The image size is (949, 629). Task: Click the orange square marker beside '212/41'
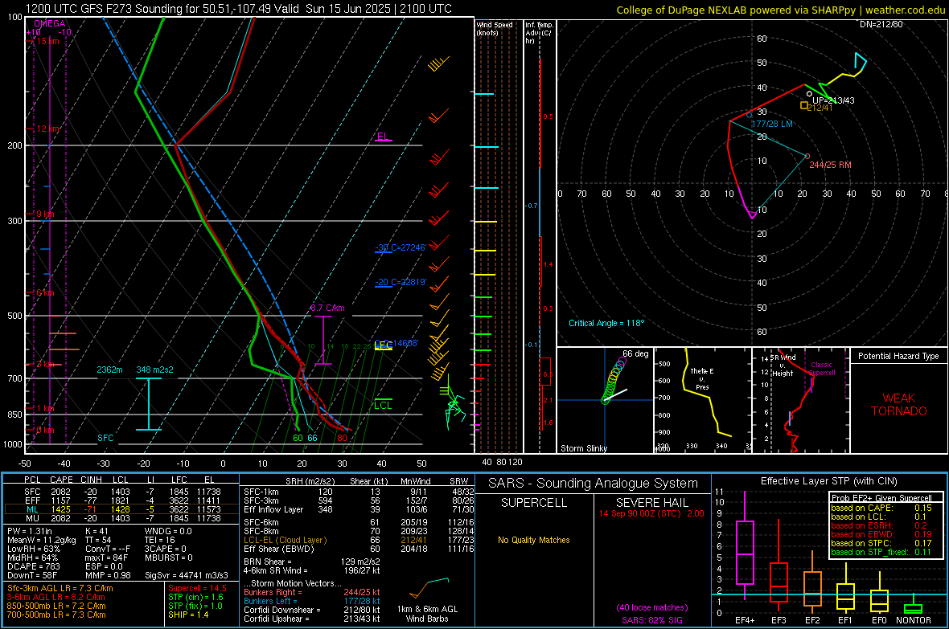click(803, 105)
